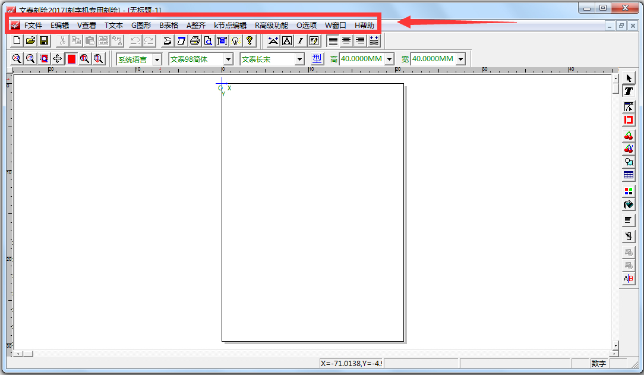This screenshot has height=375, width=644.
Task: Click the vertical scrollbar down arrow
Action: click(615, 345)
